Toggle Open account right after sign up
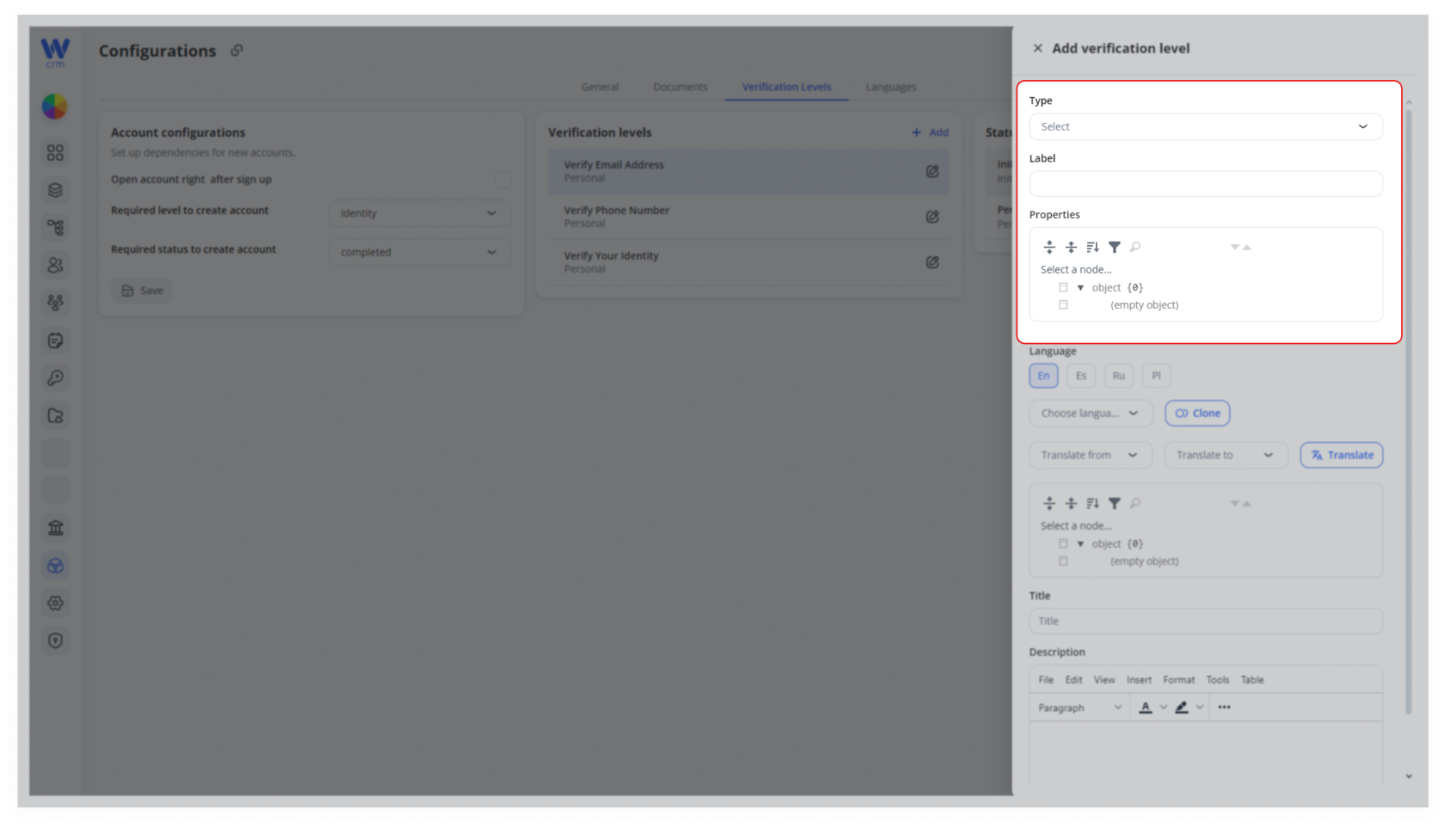Viewport: 1446px width, 828px height. [503, 179]
